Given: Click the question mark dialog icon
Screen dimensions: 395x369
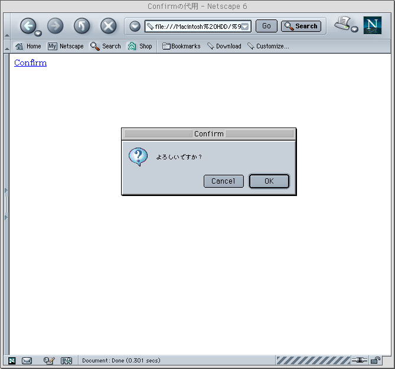Looking at the screenshot, I should coord(138,156).
